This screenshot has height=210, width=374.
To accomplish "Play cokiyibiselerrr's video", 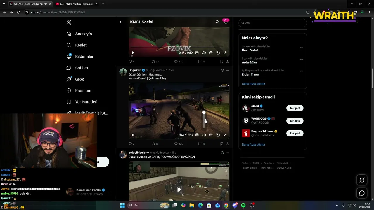I will pyautogui.click(x=179, y=189).
